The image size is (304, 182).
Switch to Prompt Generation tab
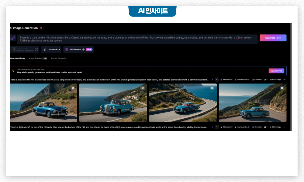pos(59,58)
